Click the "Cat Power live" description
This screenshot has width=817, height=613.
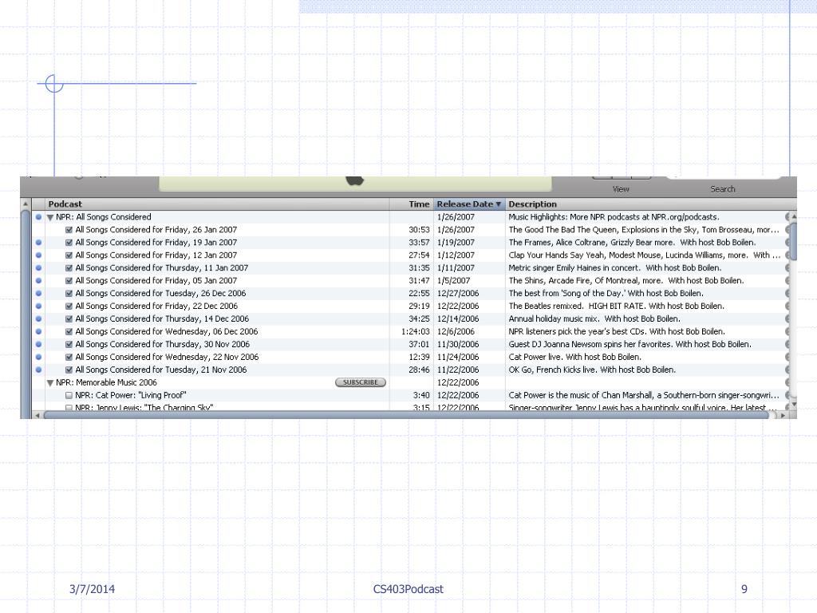pos(574,357)
